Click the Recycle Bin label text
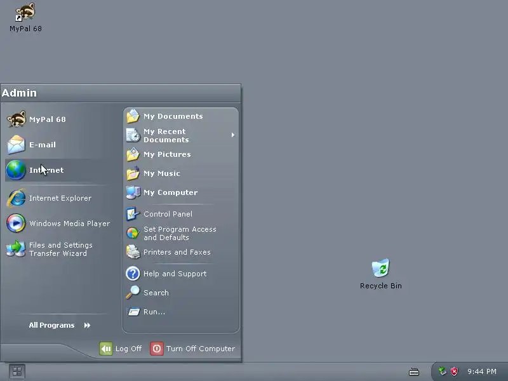Viewport: 508px width, 381px height. [380, 286]
